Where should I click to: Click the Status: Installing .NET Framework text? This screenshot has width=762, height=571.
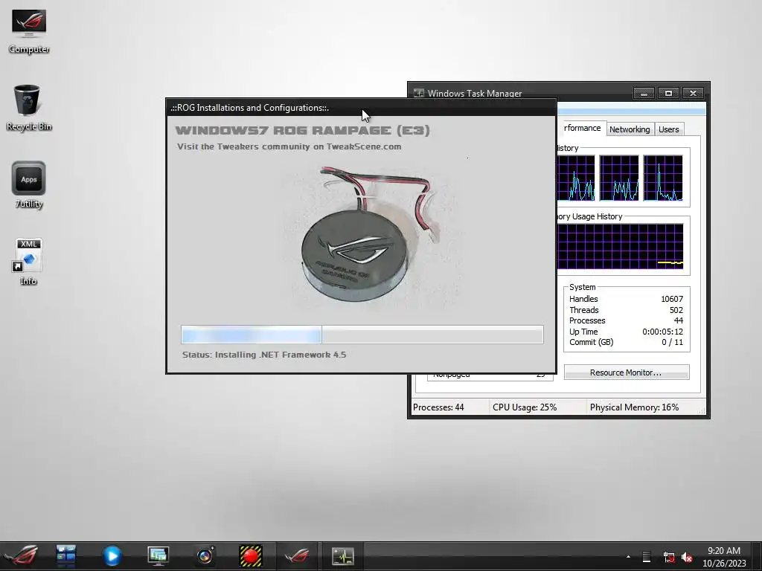[264, 355]
